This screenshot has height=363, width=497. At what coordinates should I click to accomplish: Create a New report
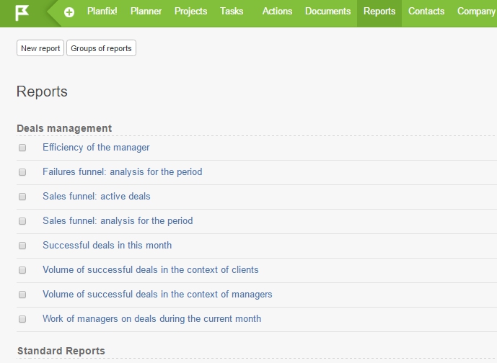(40, 48)
